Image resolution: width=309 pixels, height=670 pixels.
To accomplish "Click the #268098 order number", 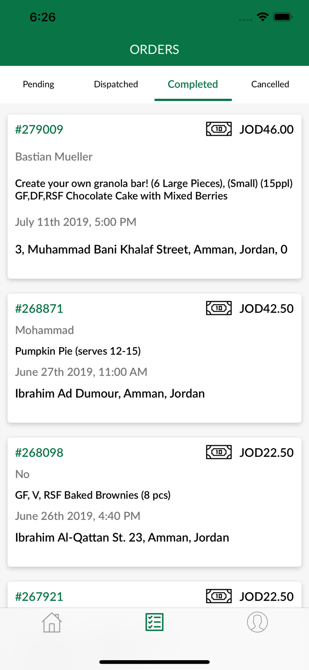I will click(39, 452).
